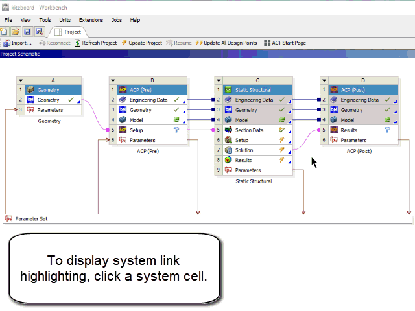Image resolution: width=415 pixels, height=311 pixels.
Task: Select the Solution cell in Static Structural
Action: pyautogui.click(x=249, y=150)
